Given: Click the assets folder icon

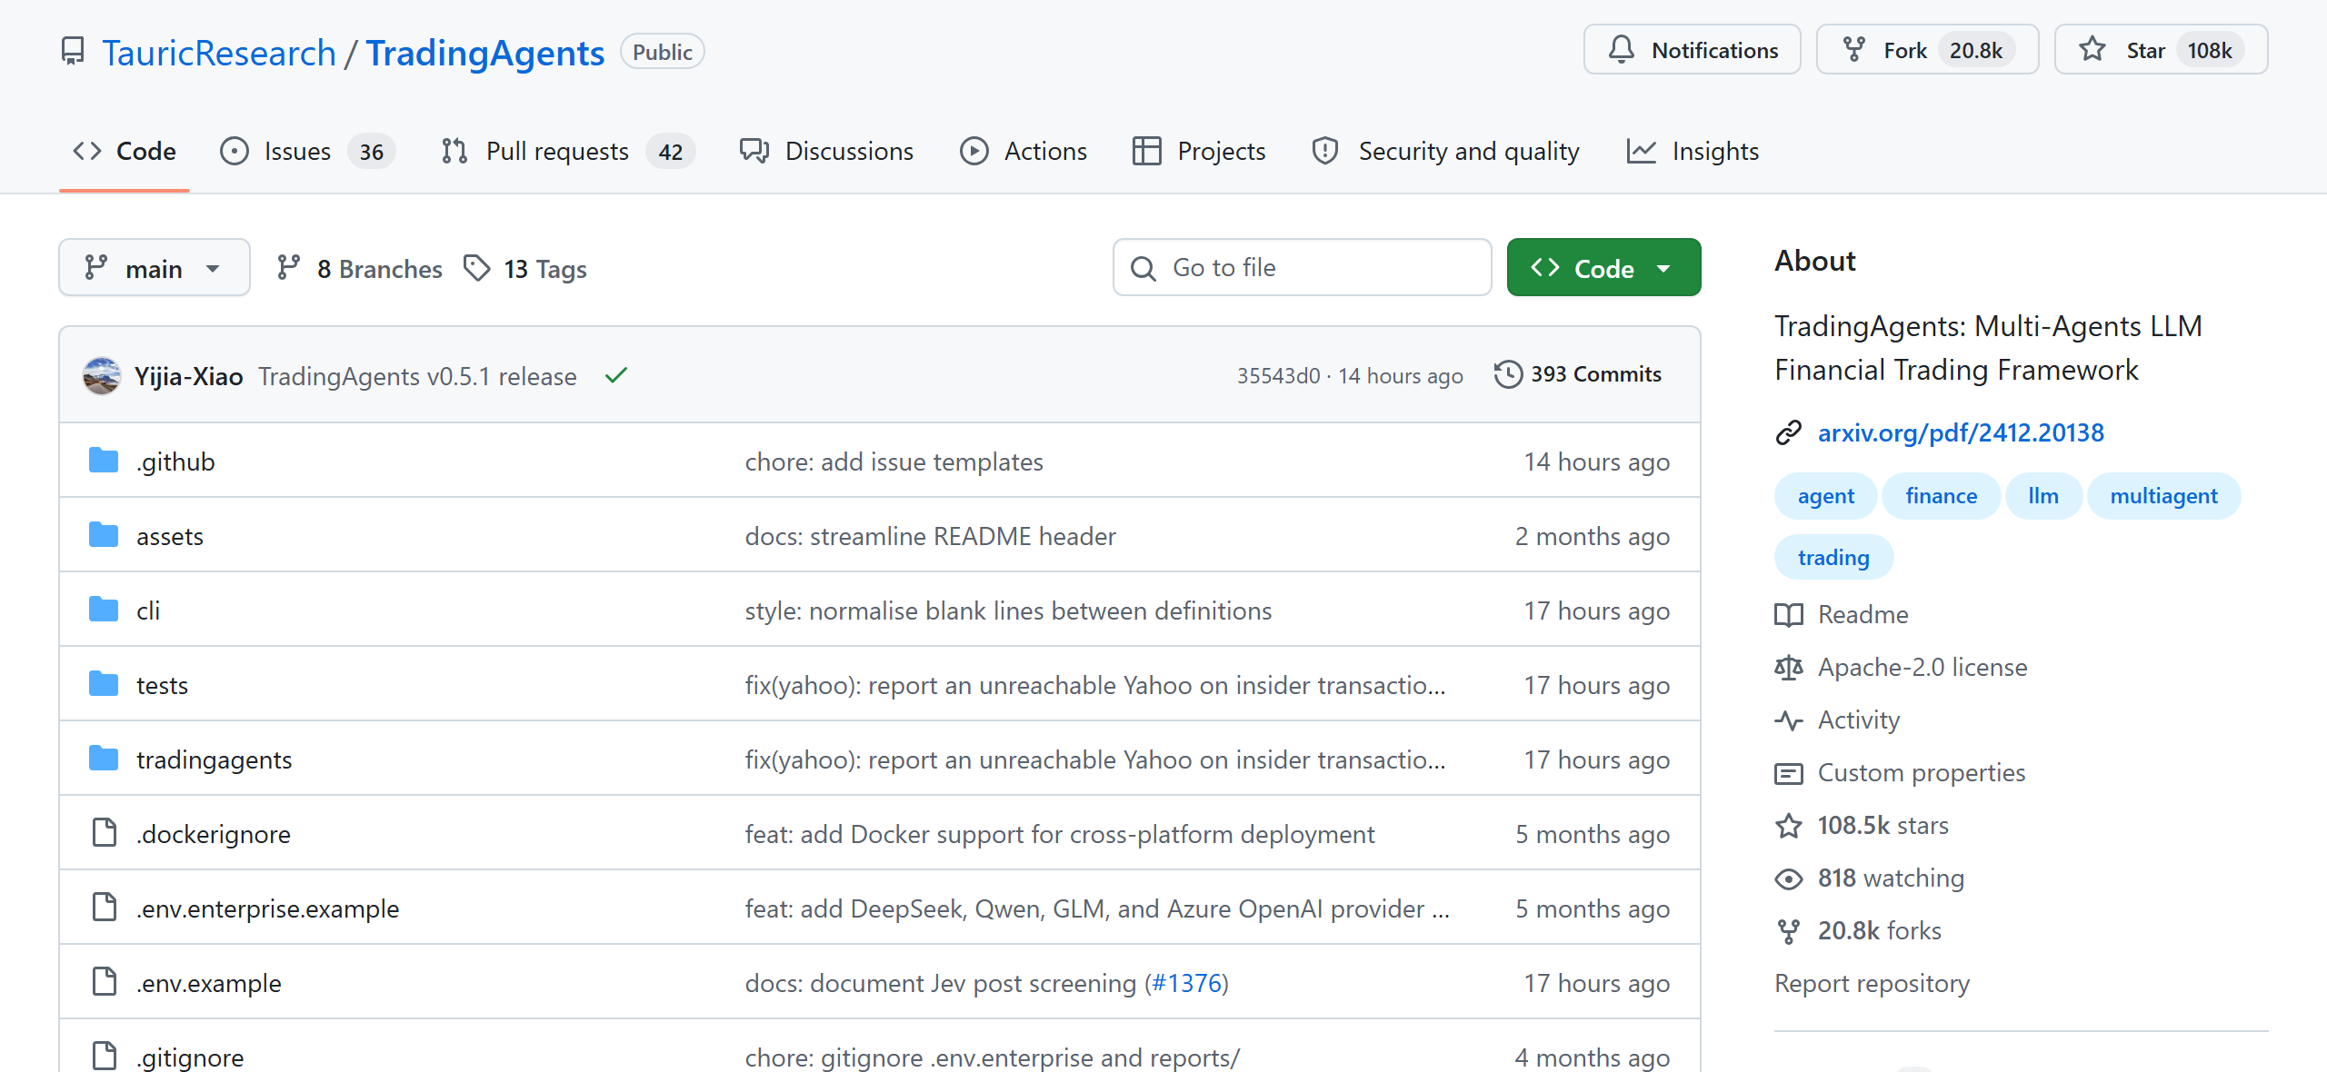Looking at the screenshot, I should [104, 535].
